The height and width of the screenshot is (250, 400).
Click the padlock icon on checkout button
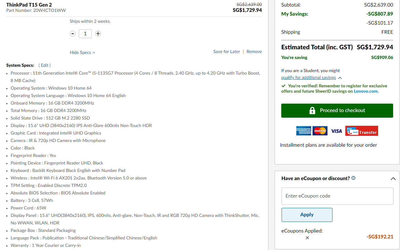click(x=312, y=110)
